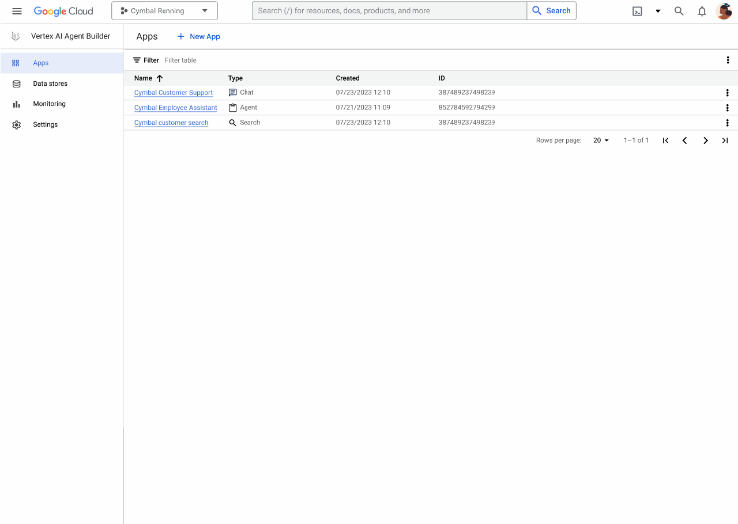Viewport: 738px width, 524px height.
Task: Click the magnifying glass search icon
Action: [679, 11]
